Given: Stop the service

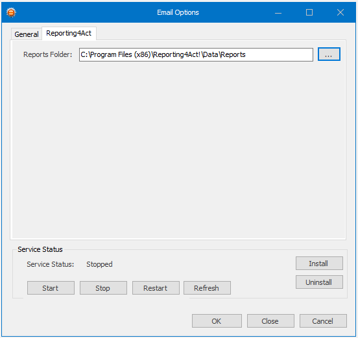Looking at the screenshot, I should 103,288.
